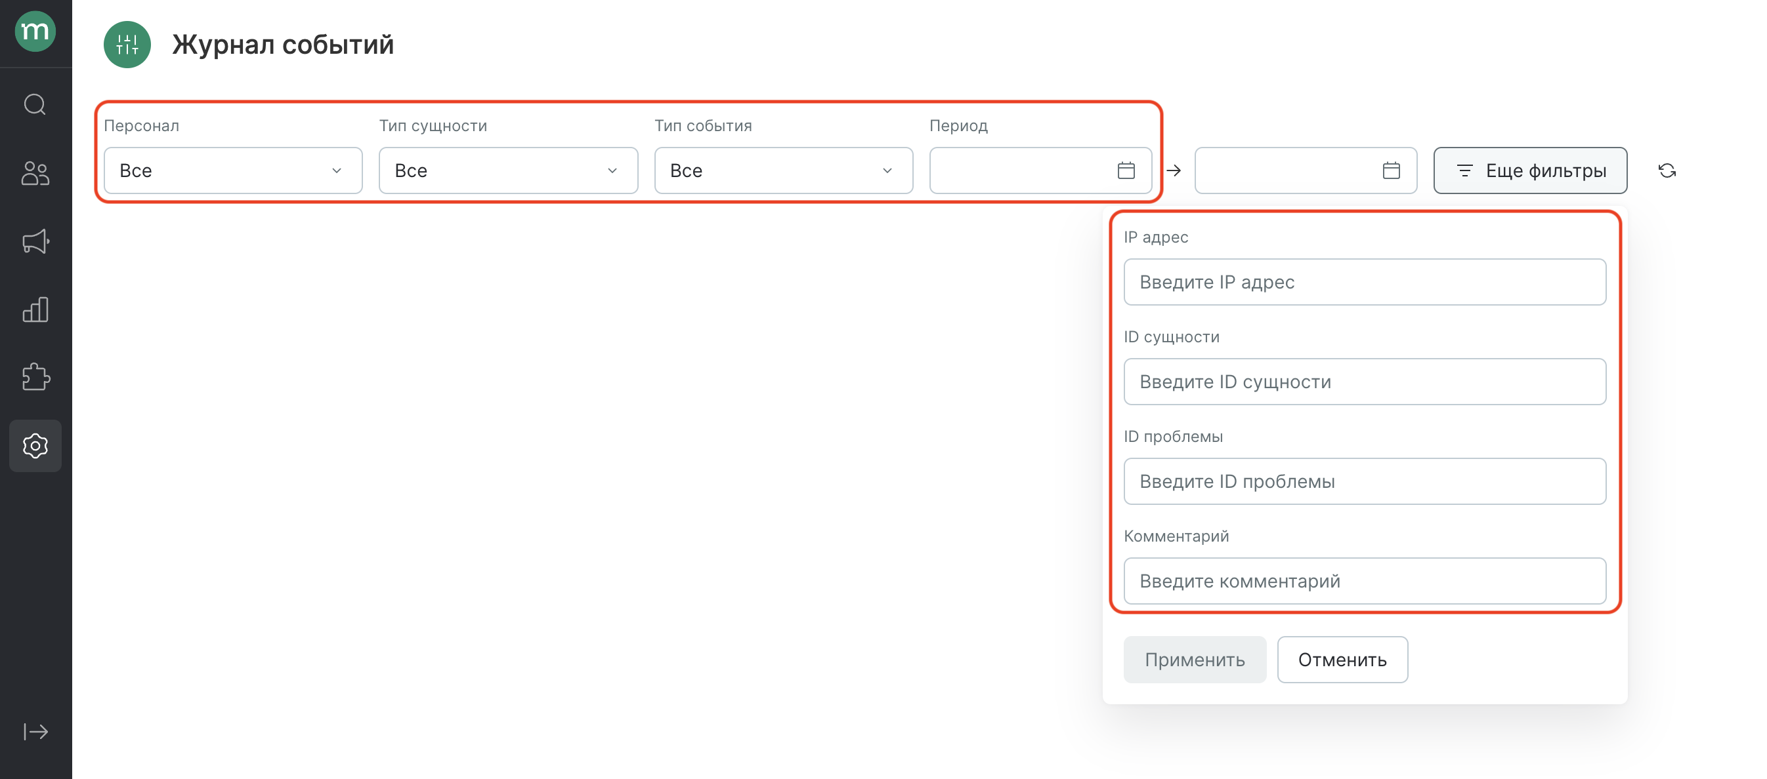
Task: Click the Отменить button
Action: click(x=1342, y=660)
